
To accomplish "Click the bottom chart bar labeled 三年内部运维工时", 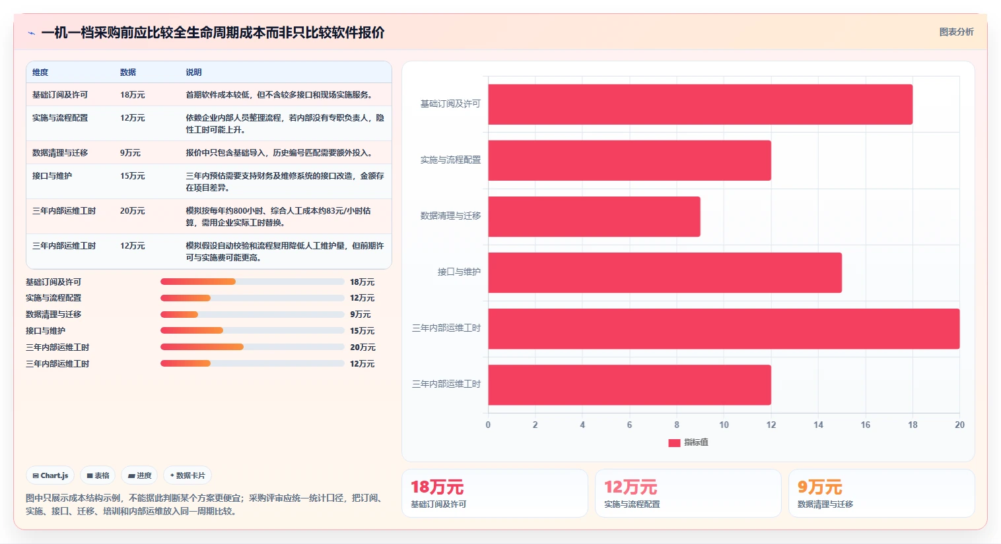I will click(x=629, y=385).
